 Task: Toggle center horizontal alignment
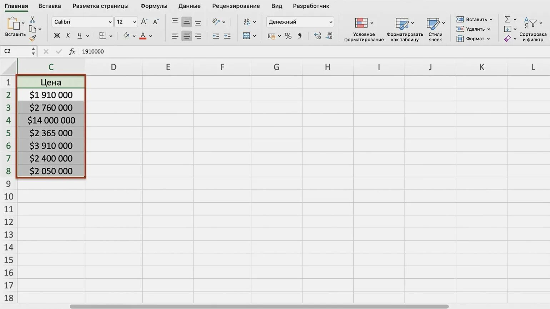click(x=186, y=36)
